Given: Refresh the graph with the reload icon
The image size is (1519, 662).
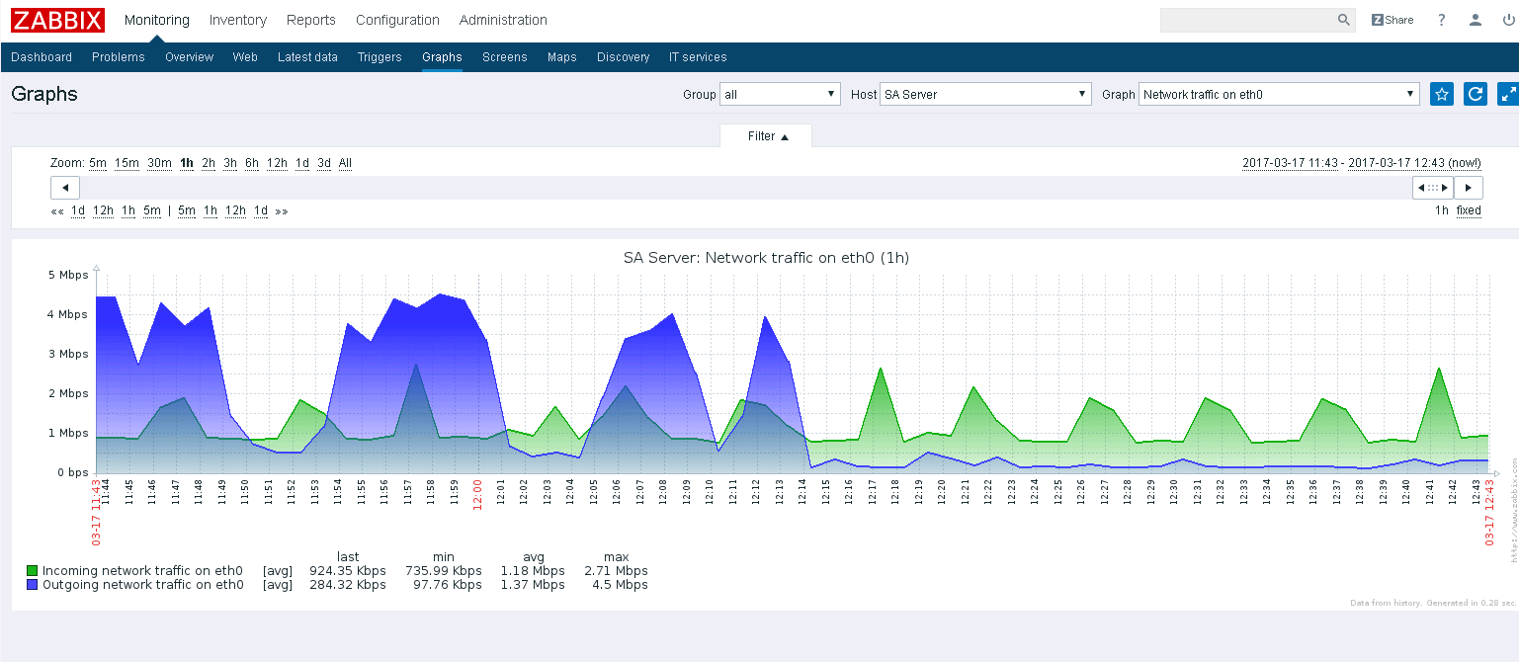Looking at the screenshot, I should pos(1475,94).
